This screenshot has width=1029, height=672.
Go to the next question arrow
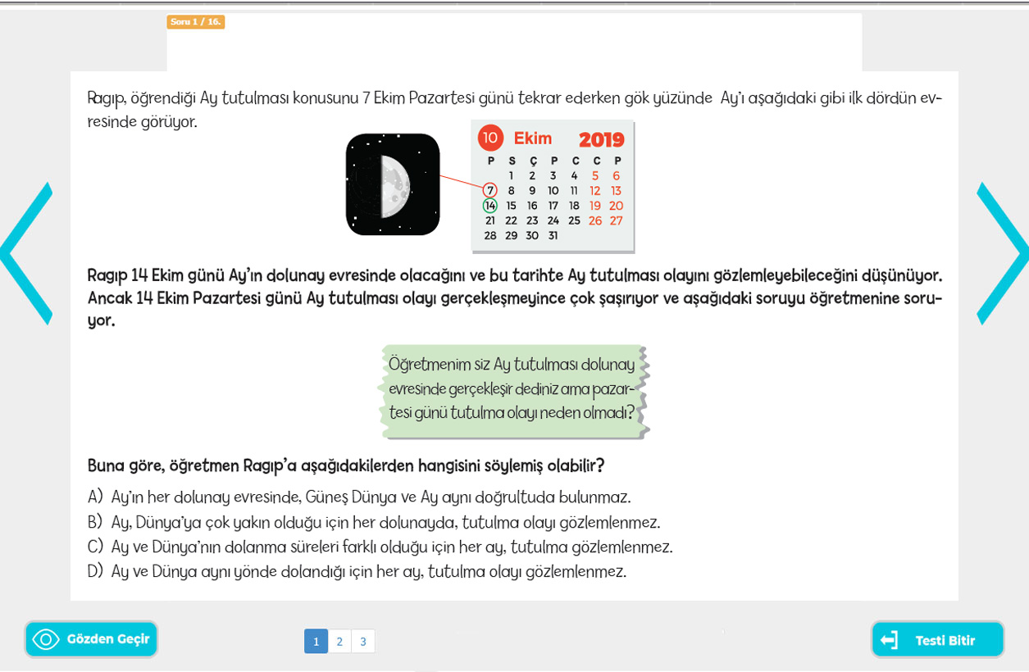(x=1002, y=253)
